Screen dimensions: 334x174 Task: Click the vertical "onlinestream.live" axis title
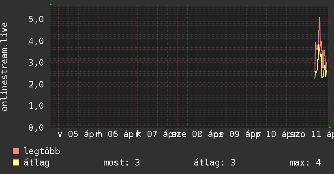click(5, 67)
